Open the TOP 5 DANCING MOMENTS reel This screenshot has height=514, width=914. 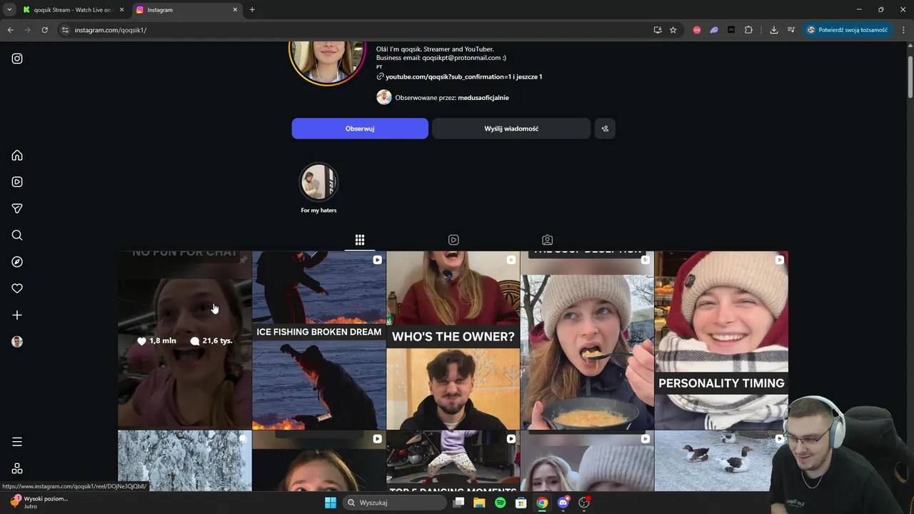(x=453, y=460)
